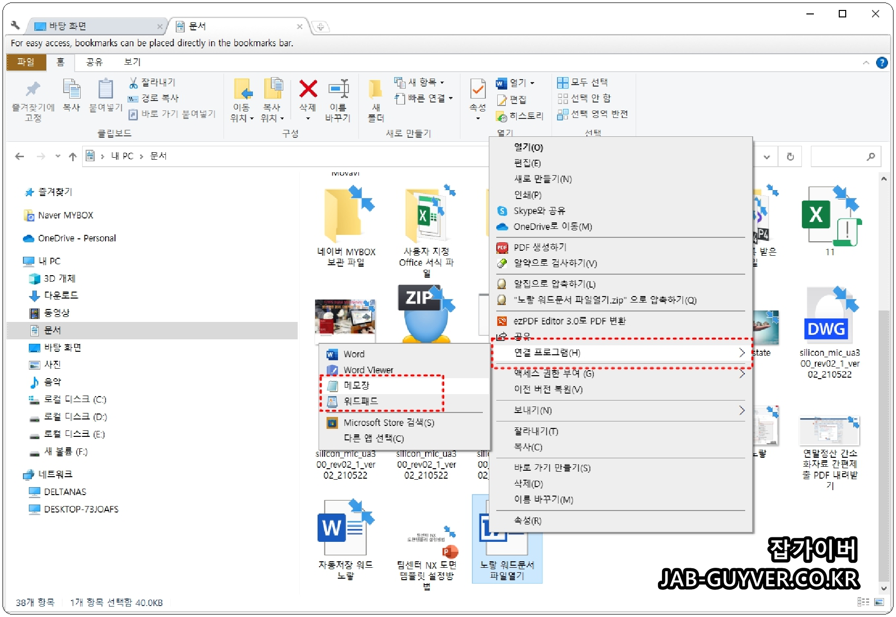
Task: Open the blue help question icon
Action: [882, 63]
